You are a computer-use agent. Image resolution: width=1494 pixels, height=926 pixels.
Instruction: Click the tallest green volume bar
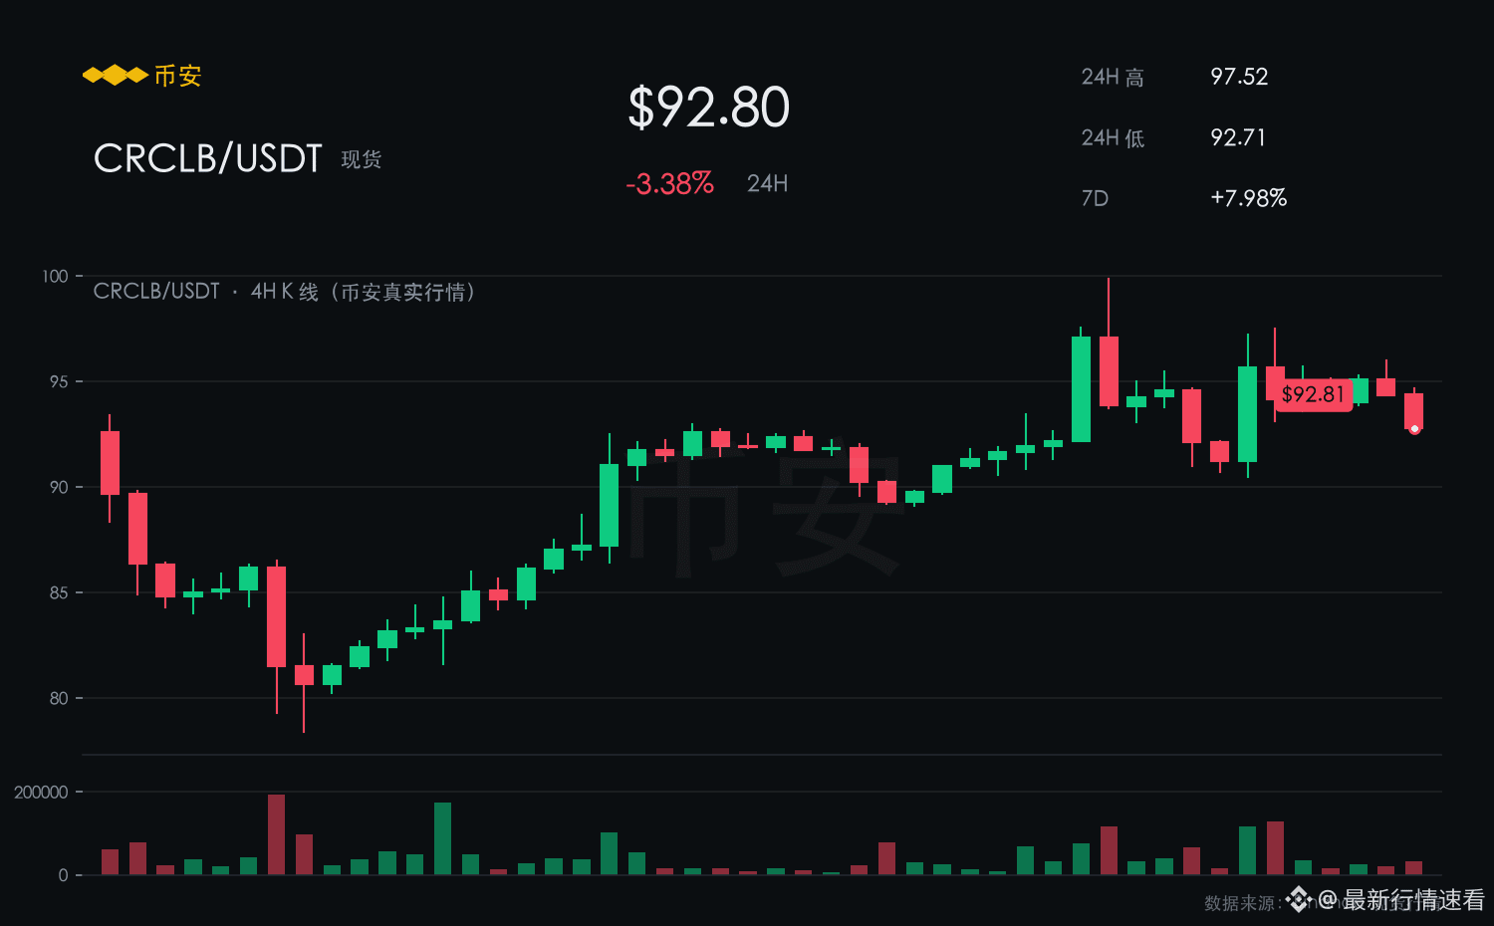(443, 838)
